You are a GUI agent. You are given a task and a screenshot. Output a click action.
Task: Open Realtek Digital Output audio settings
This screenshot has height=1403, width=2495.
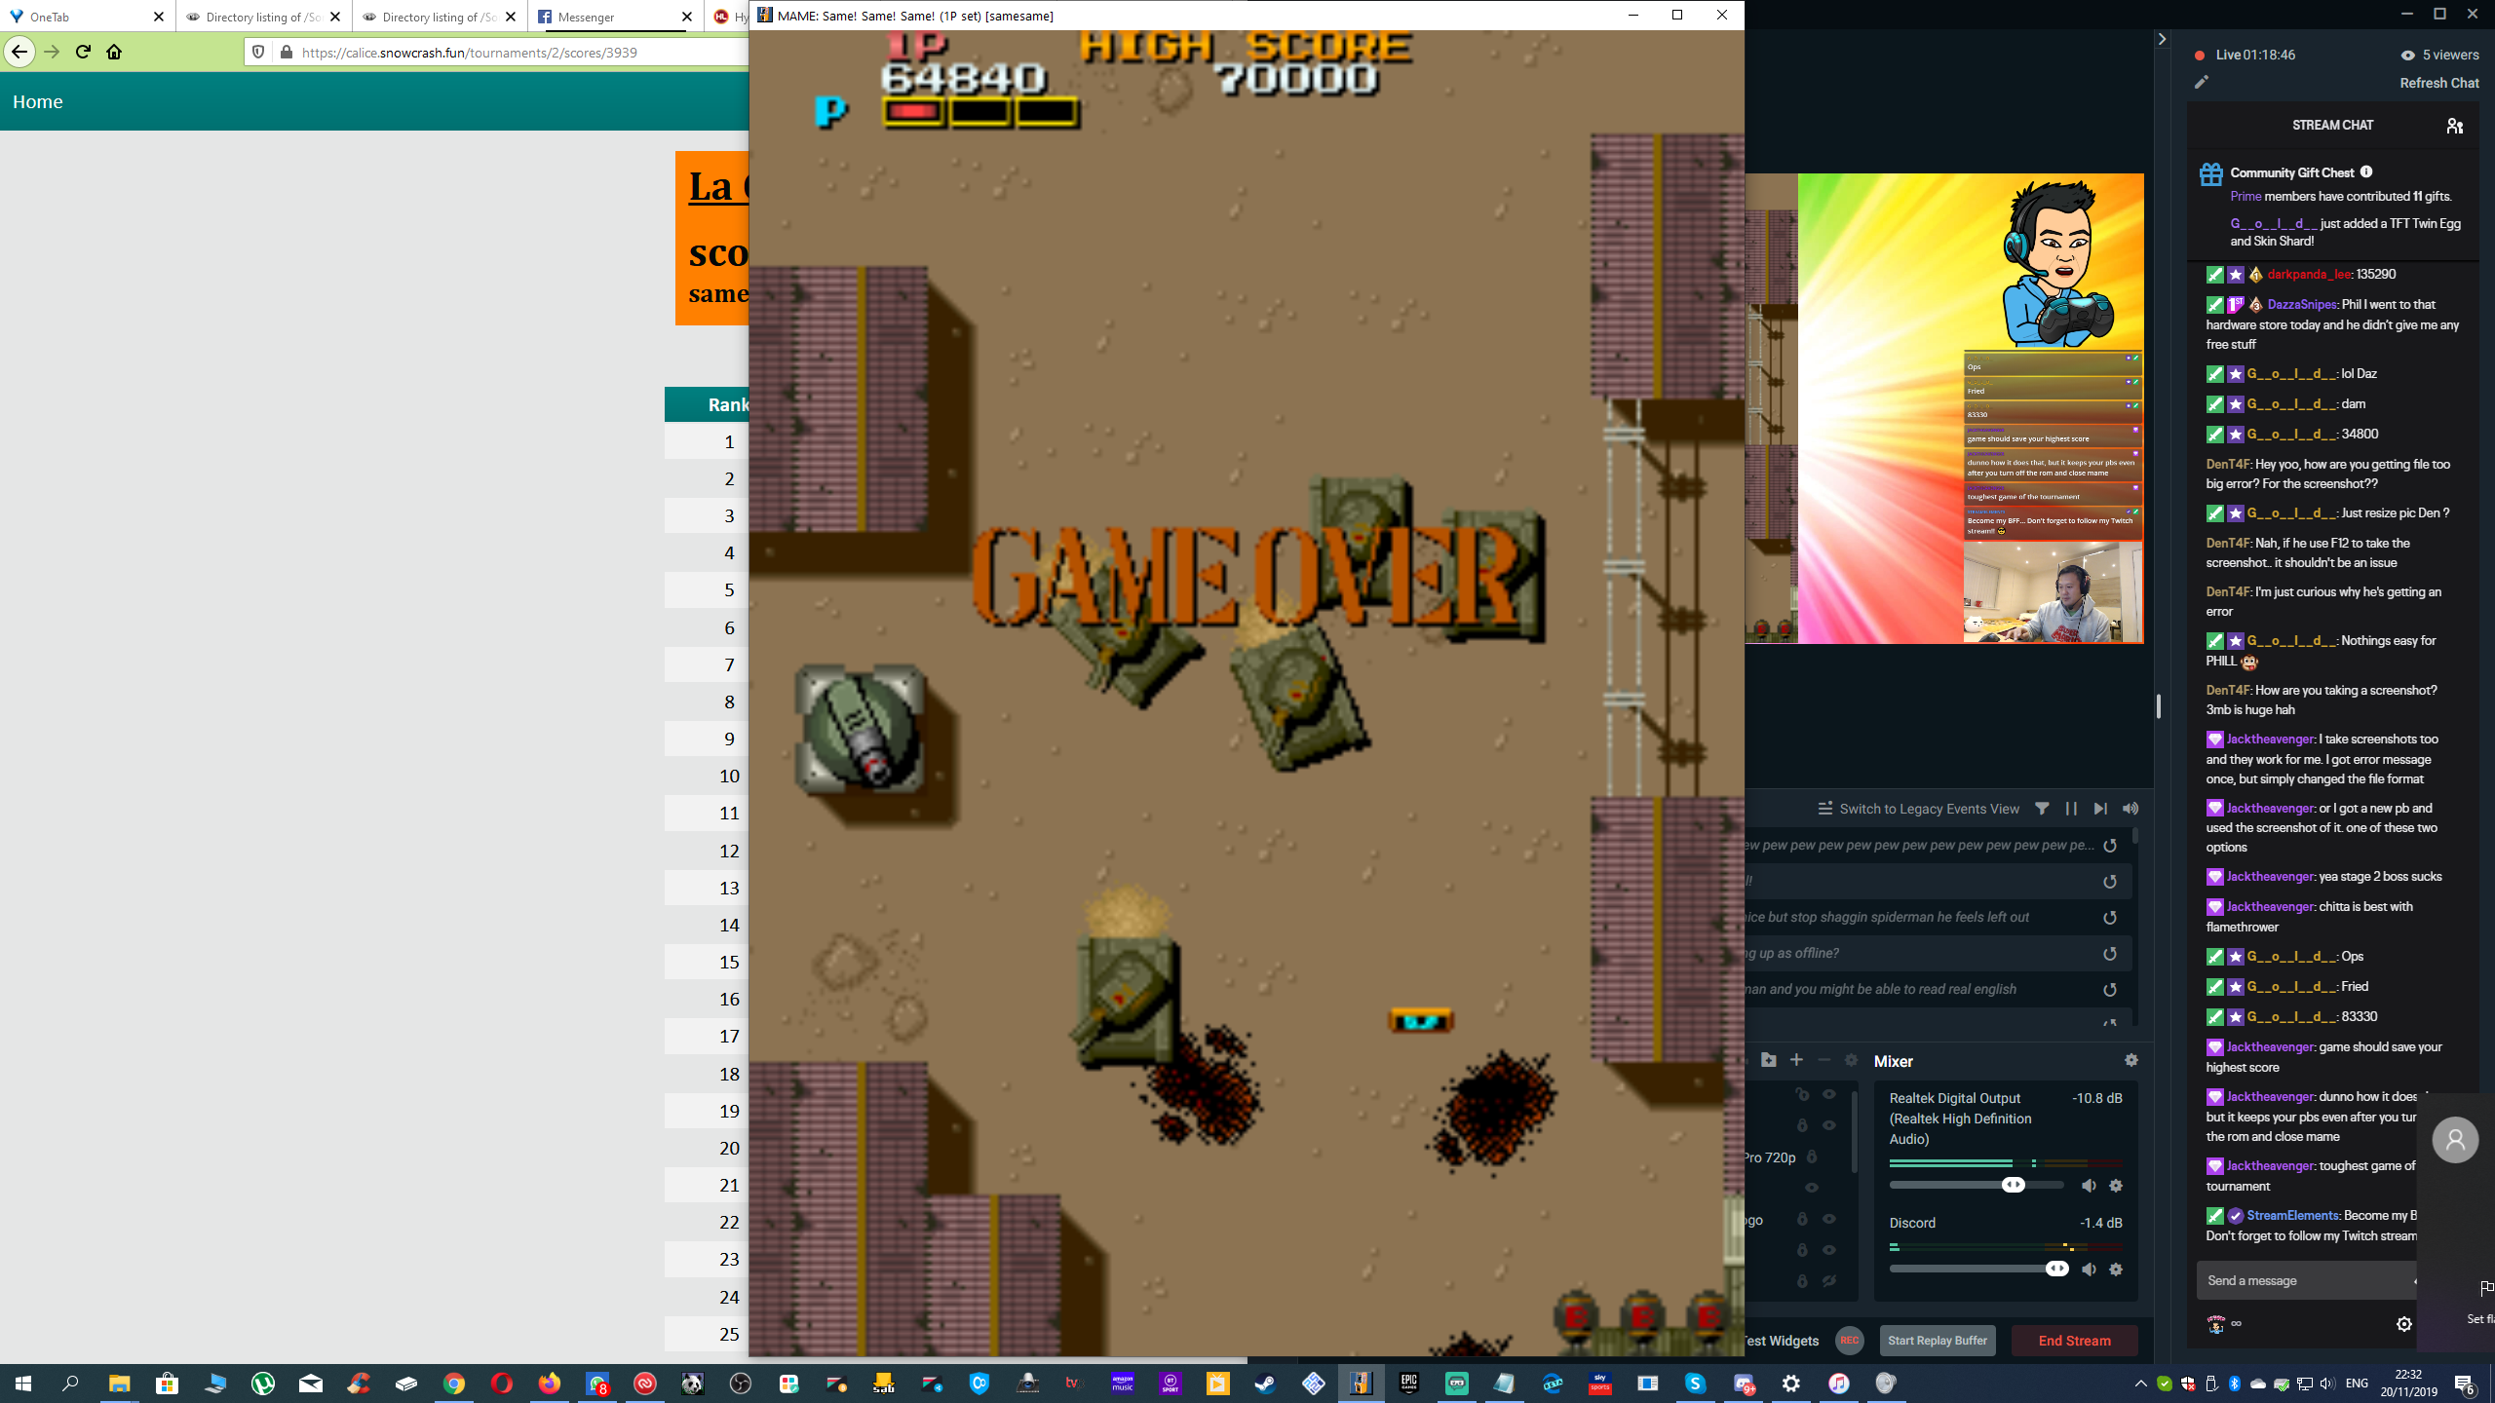(x=2116, y=1186)
